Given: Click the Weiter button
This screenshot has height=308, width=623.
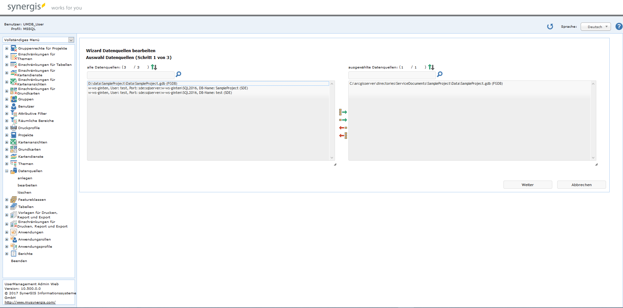Looking at the screenshot, I should [x=528, y=185].
